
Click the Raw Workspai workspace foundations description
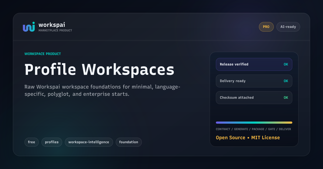(102, 91)
